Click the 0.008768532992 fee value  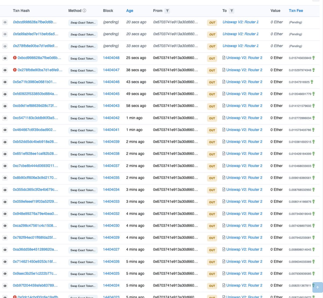click(x=300, y=190)
